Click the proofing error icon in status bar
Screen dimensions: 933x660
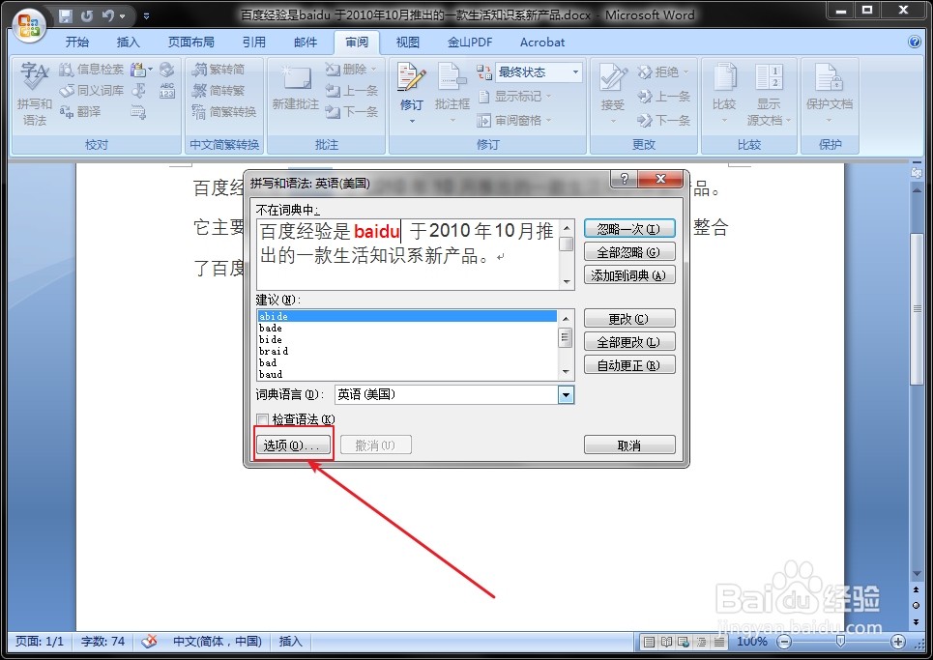point(149,642)
